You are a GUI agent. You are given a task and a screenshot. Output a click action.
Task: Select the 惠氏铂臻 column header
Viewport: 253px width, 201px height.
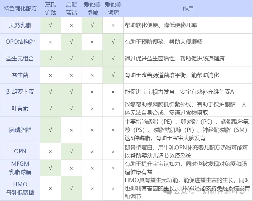(x=51, y=8)
